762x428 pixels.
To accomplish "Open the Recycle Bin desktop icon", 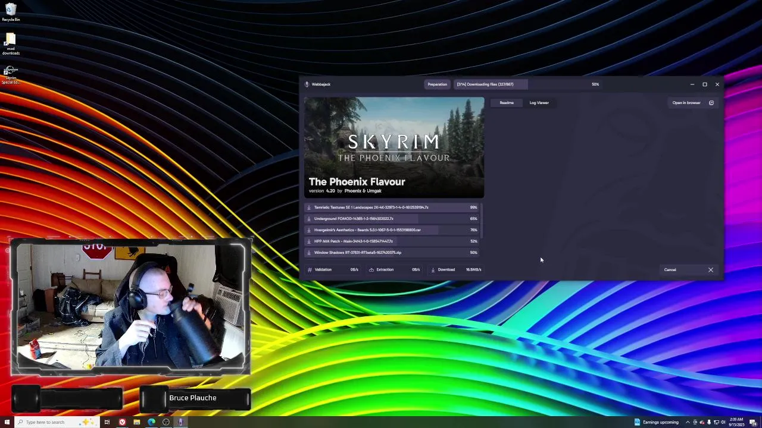I will (11, 12).
